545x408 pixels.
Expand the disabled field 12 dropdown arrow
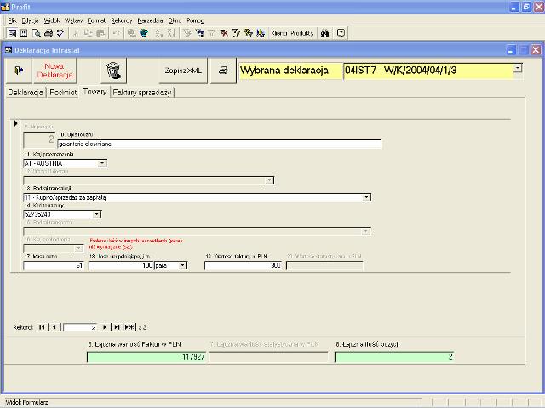click(x=269, y=180)
